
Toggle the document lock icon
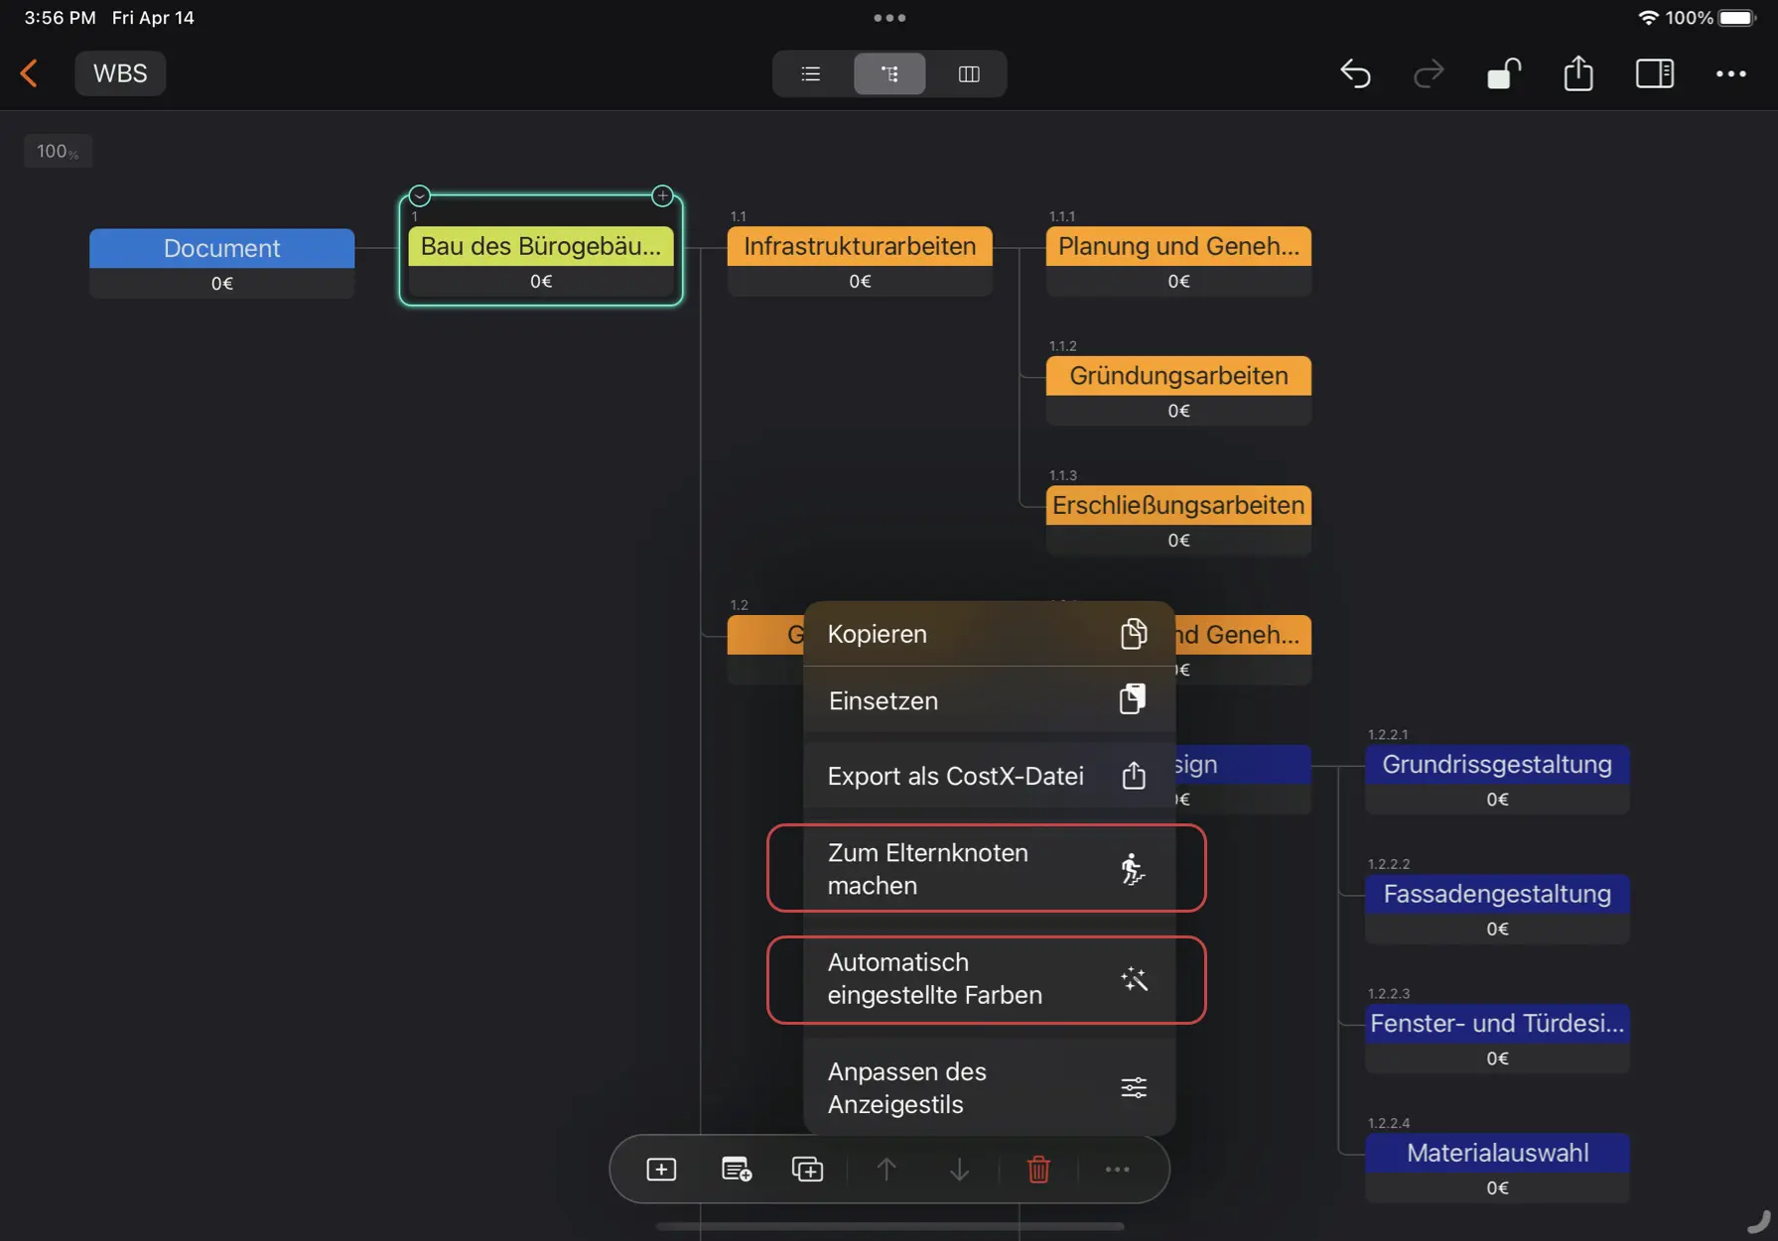1503,73
